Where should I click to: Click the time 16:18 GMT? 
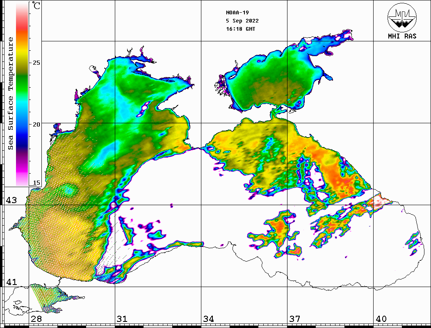pos(240,29)
